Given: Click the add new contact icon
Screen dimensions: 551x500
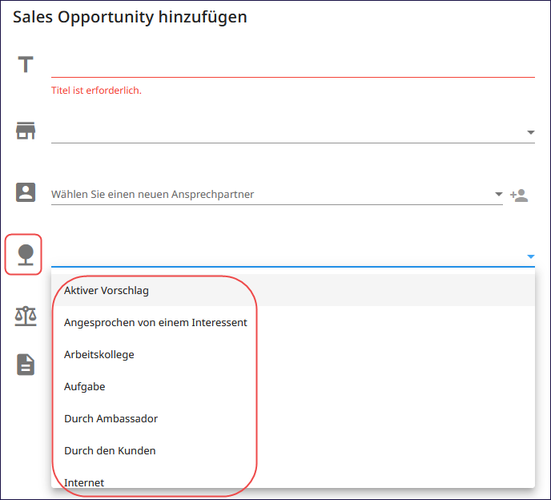Looking at the screenshot, I should click(x=519, y=196).
